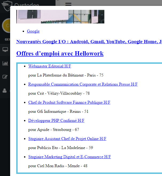Open Stagiaire Assistant Chef de Projet link
Screen dimensions: 162x176
67,139
